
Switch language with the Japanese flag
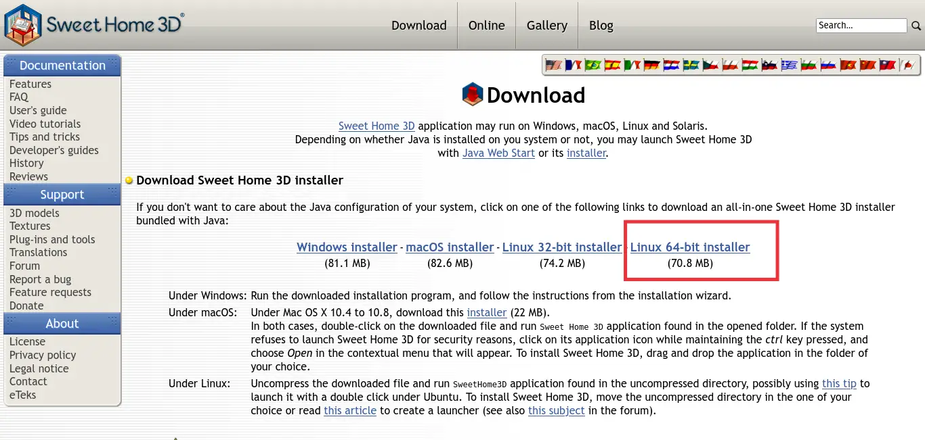point(907,66)
